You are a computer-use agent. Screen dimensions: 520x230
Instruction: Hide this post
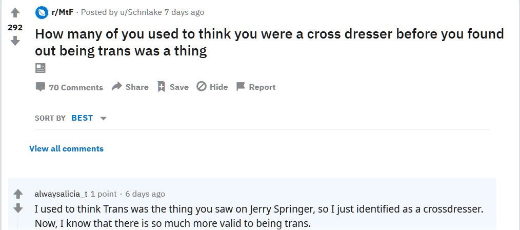point(212,87)
